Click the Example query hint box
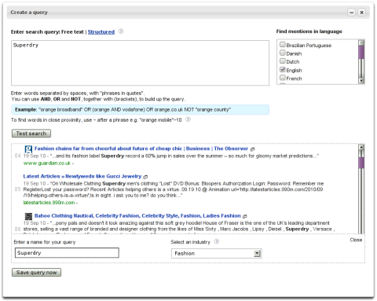 point(140,110)
